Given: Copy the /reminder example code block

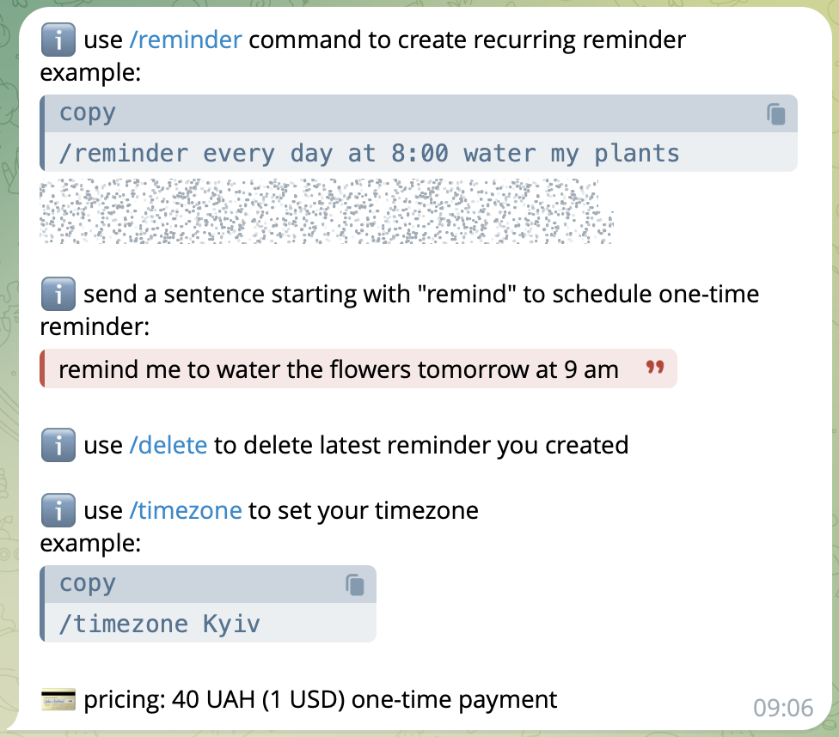Looking at the screenshot, I should (x=776, y=114).
